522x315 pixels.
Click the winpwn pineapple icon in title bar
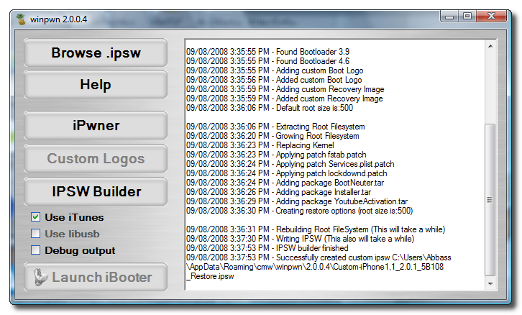coord(21,19)
